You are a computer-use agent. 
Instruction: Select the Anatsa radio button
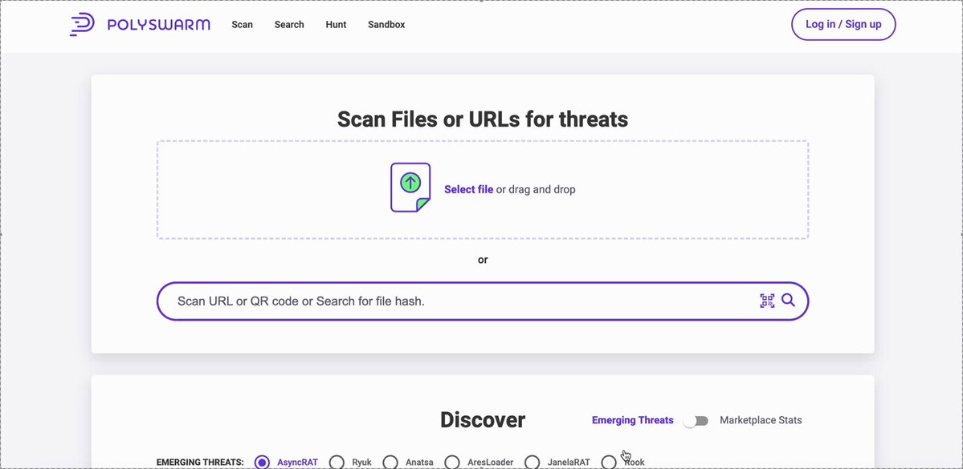[x=390, y=463]
